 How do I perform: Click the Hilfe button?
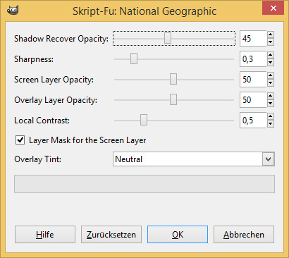click(45, 235)
